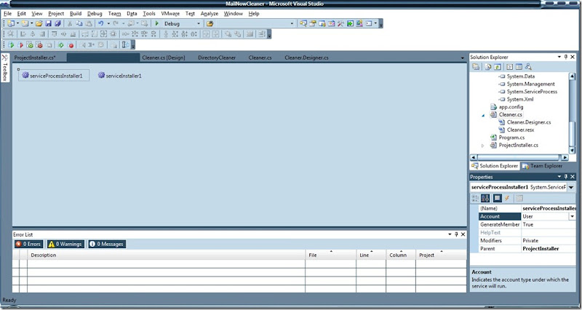This screenshot has width=582, height=310.
Task: Click the Undo toolbar icon
Action: coord(101,23)
